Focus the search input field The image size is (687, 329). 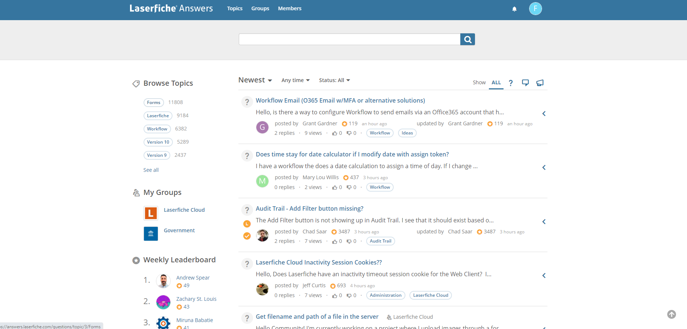[x=349, y=39]
